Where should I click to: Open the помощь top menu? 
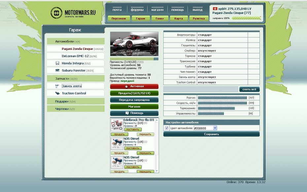177,10
